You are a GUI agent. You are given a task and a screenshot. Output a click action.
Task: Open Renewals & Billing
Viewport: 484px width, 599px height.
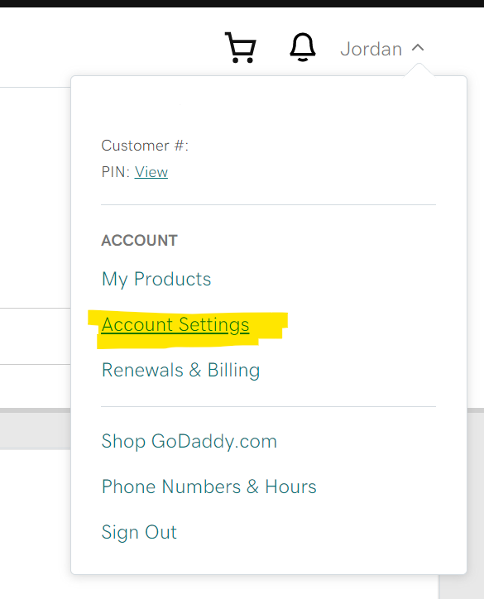pyautogui.click(x=180, y=370)
